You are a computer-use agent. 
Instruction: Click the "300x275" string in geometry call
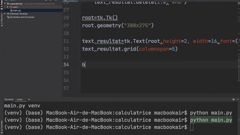[138, 25]
